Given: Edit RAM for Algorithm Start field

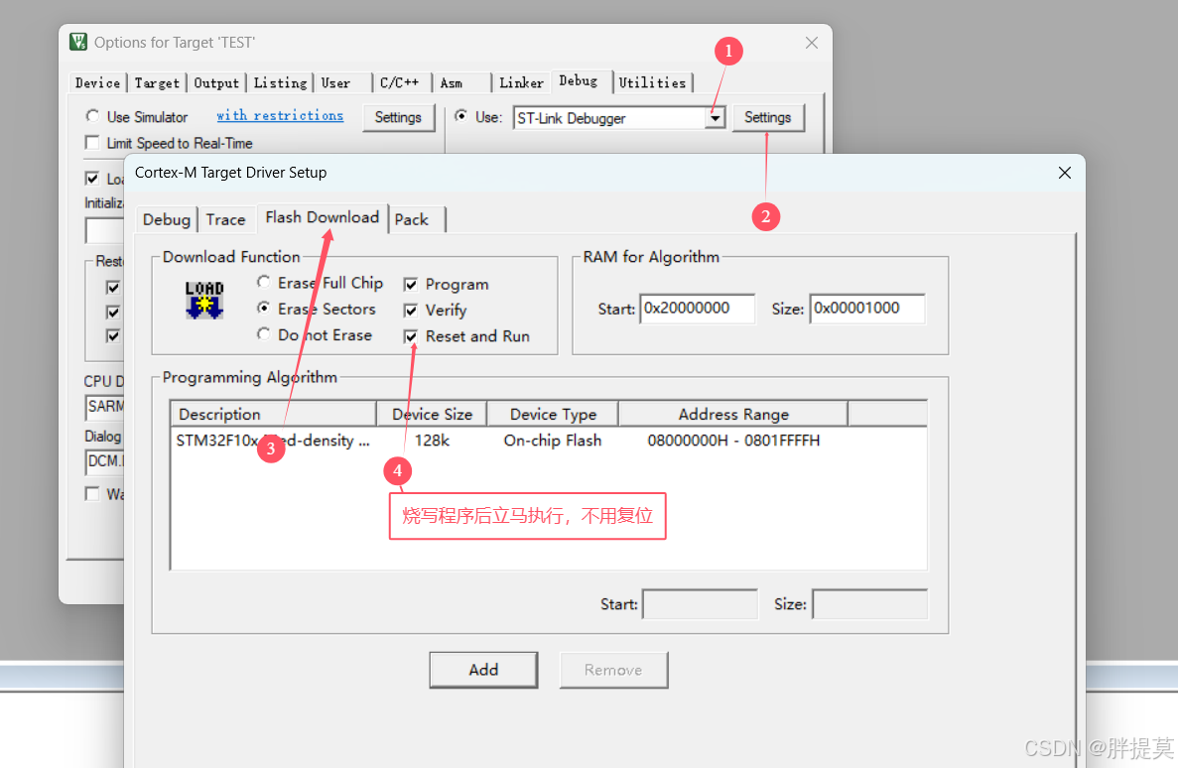Looking at the screenshot, I should point(698,309).
